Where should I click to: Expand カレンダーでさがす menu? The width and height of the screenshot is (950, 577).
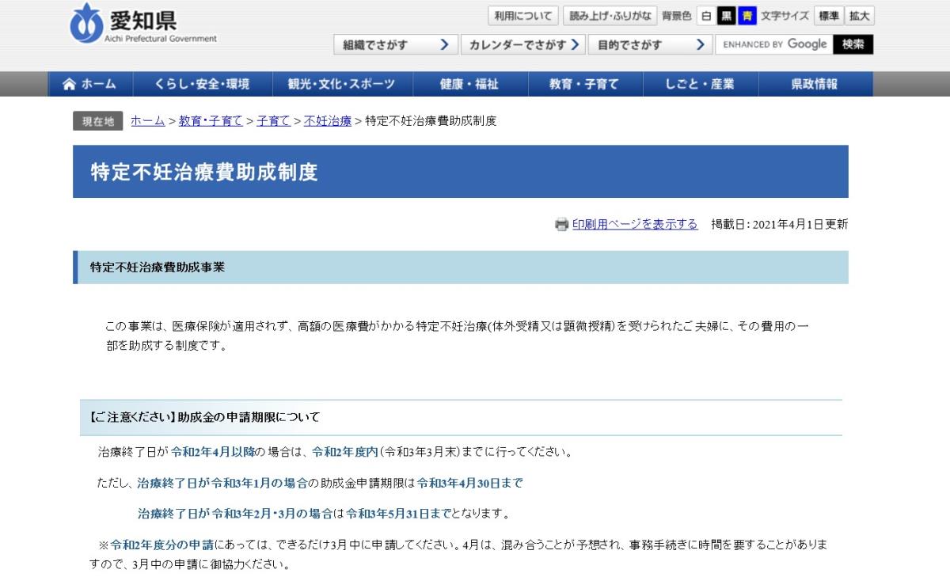(523, 45)
